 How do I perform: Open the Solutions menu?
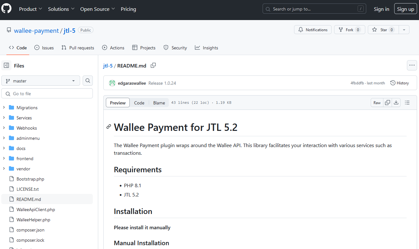point(61,9)
